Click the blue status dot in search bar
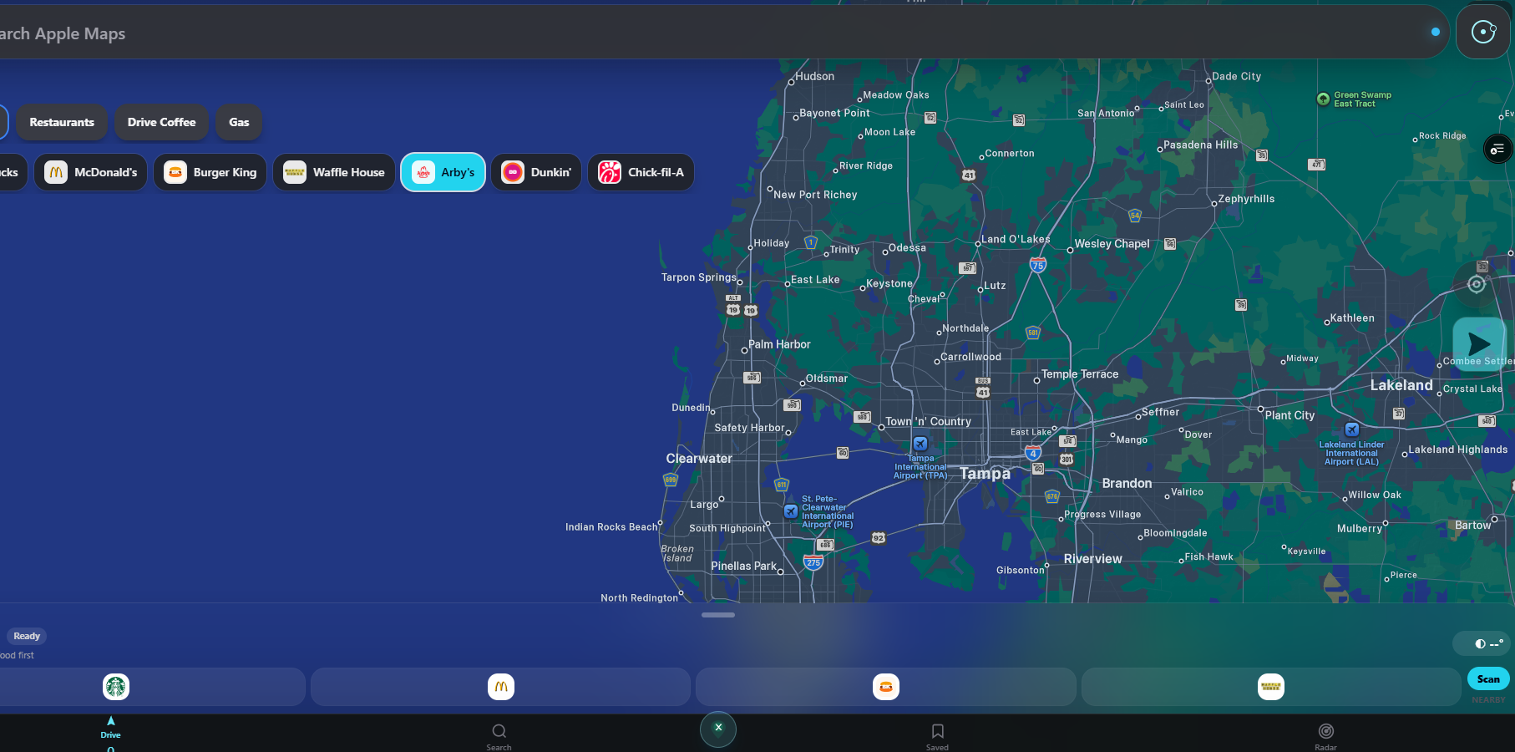 point(1436,32)
